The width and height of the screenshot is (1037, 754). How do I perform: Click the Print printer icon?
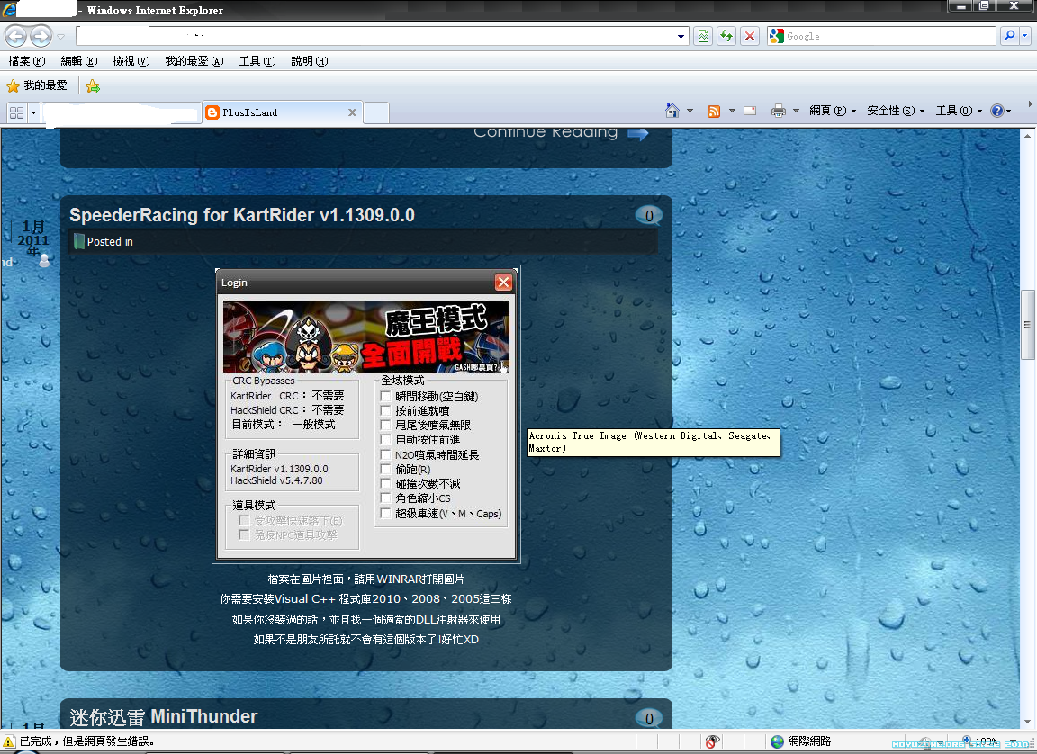tap(779, 111)
